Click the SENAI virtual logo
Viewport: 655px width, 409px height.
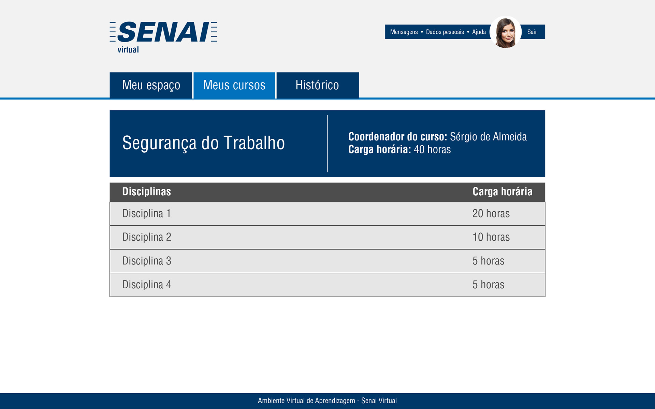[163, 37]
